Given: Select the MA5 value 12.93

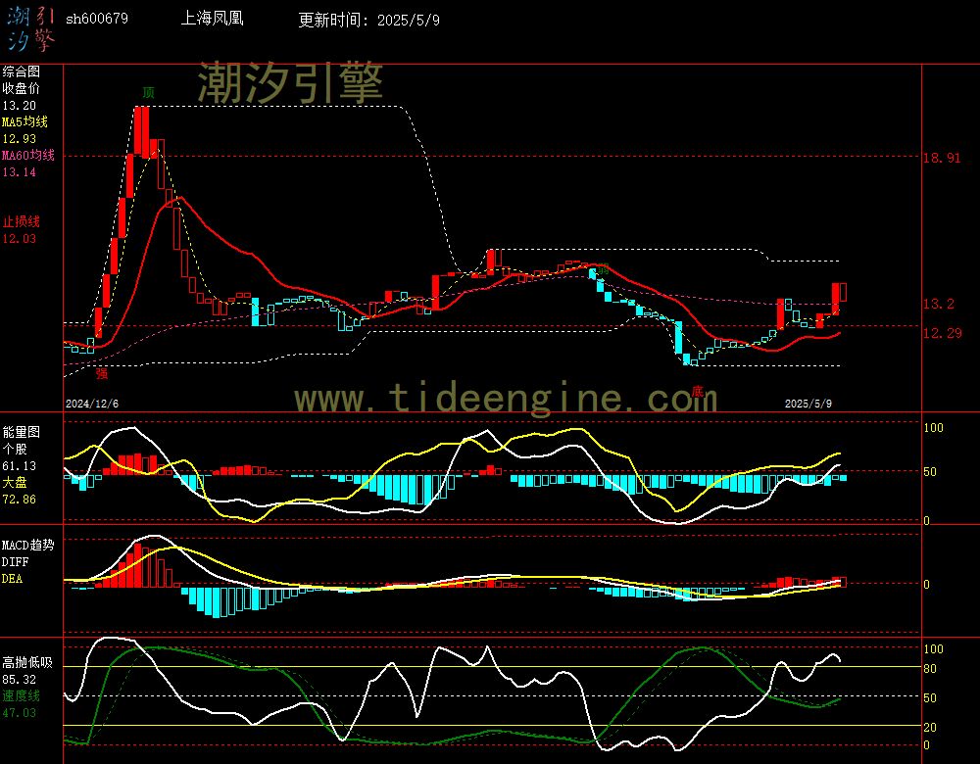Looking at the screenshot, I should tap(20, 139).
